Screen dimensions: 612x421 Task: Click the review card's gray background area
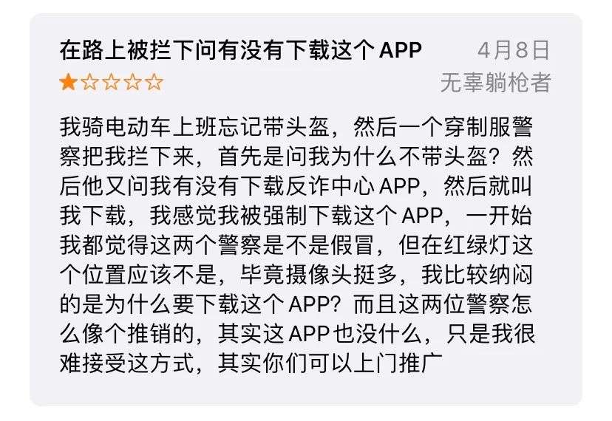pos(306,390)
